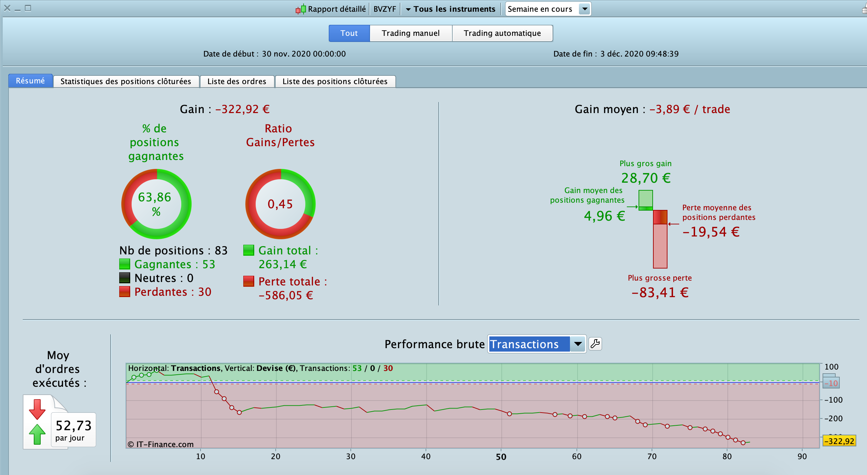Click the black Neutres legend square
Image resolution: width=867 pixels, height=475 pixels.
point(124,278)
